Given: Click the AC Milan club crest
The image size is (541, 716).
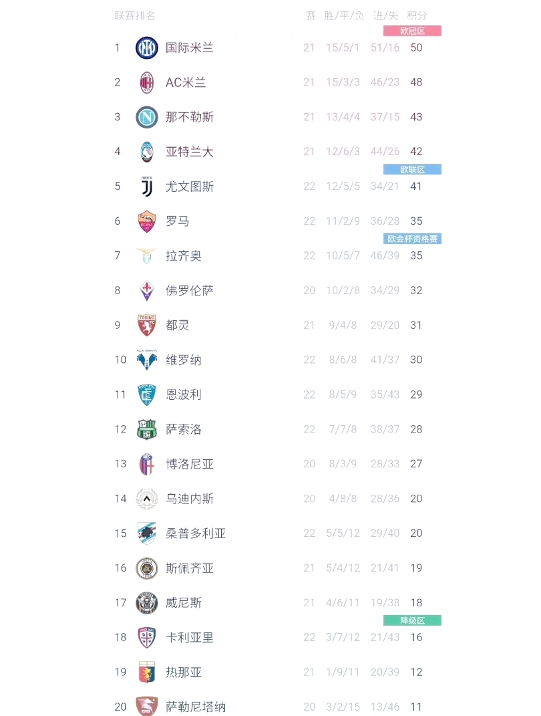Looking at the screenshot, I should 147,82.
